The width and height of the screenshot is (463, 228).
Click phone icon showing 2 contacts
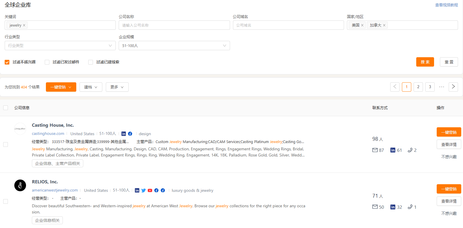click(410, 150)
